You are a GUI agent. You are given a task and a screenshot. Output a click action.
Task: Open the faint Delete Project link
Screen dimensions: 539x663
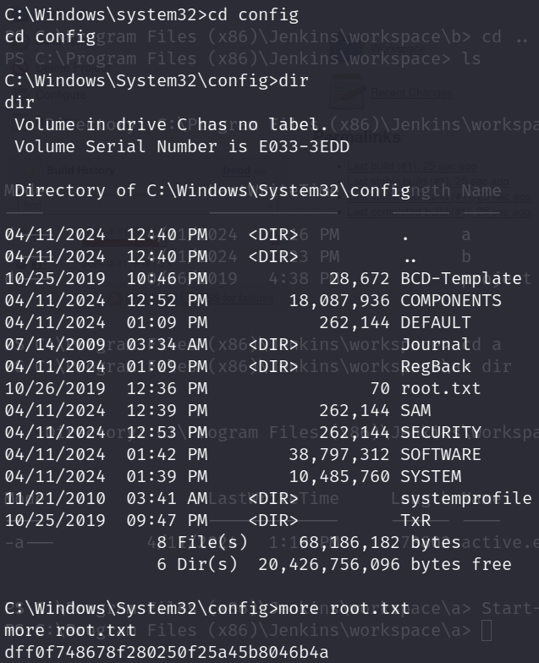(73, 68)
